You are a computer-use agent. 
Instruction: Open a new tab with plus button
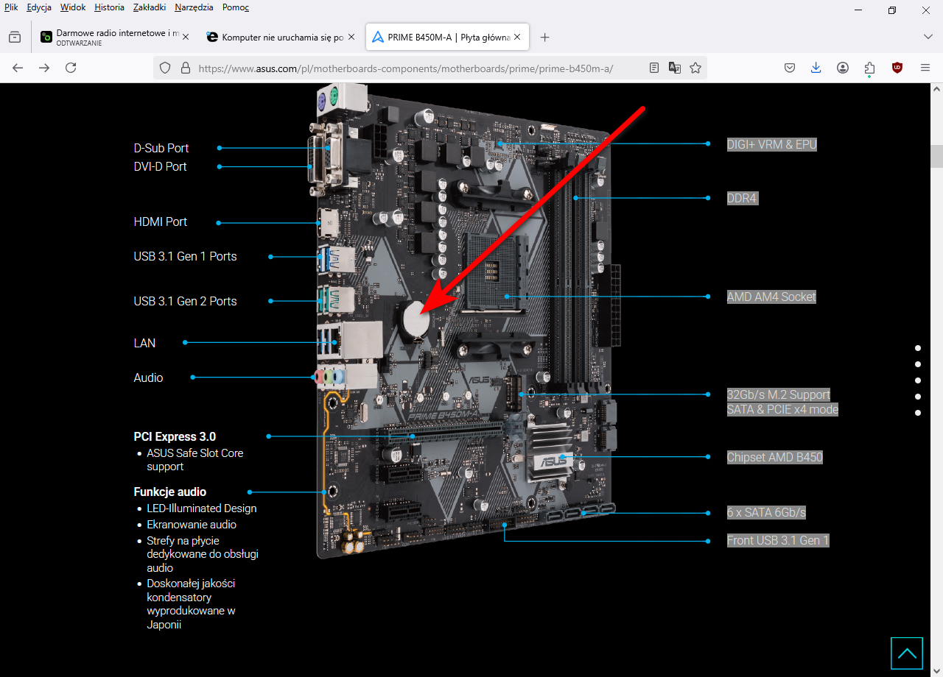(x=545, y=37)
